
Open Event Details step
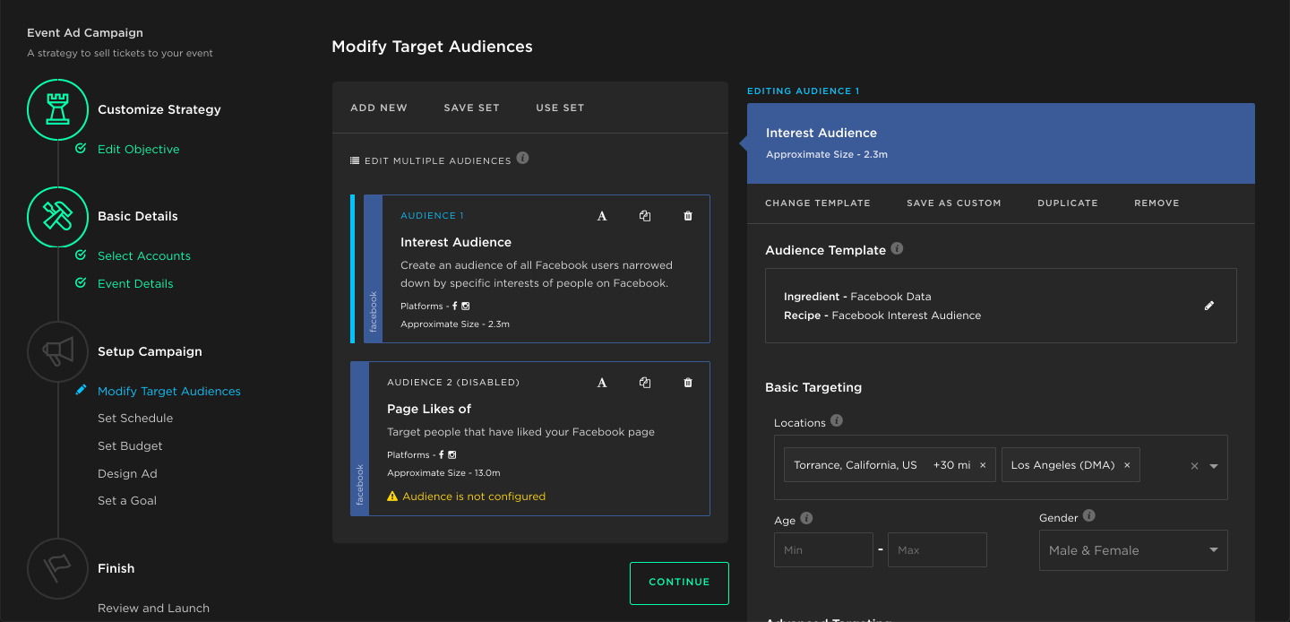(x=135, y=283)
